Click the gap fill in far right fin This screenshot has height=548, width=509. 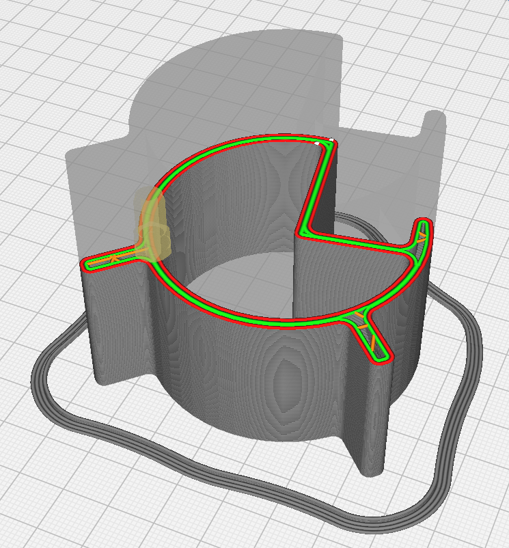click(417, 241)
